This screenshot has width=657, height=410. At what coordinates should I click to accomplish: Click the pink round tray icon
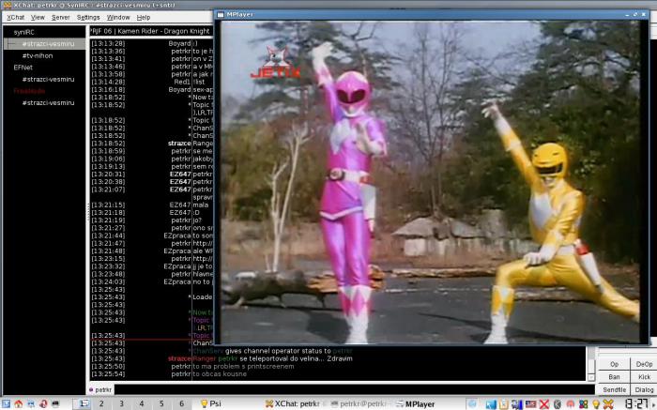[571, 404]
